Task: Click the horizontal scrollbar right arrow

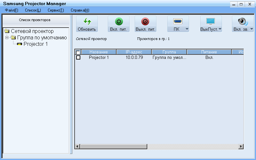Action: click(x=241, y=147)
